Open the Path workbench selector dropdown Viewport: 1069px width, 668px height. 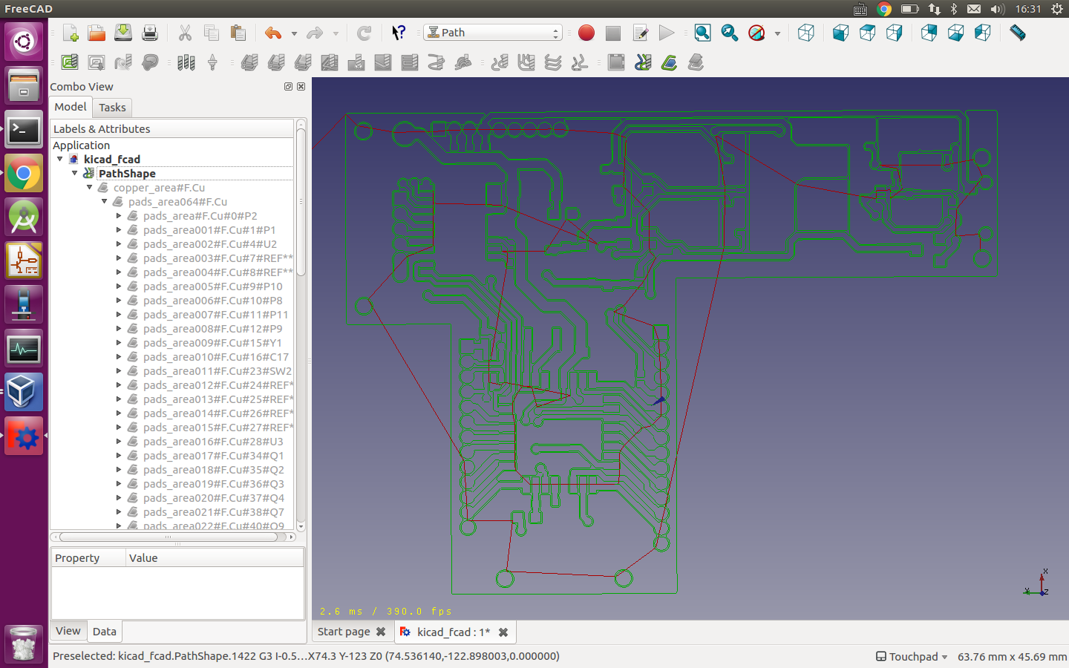click(493, 33)
